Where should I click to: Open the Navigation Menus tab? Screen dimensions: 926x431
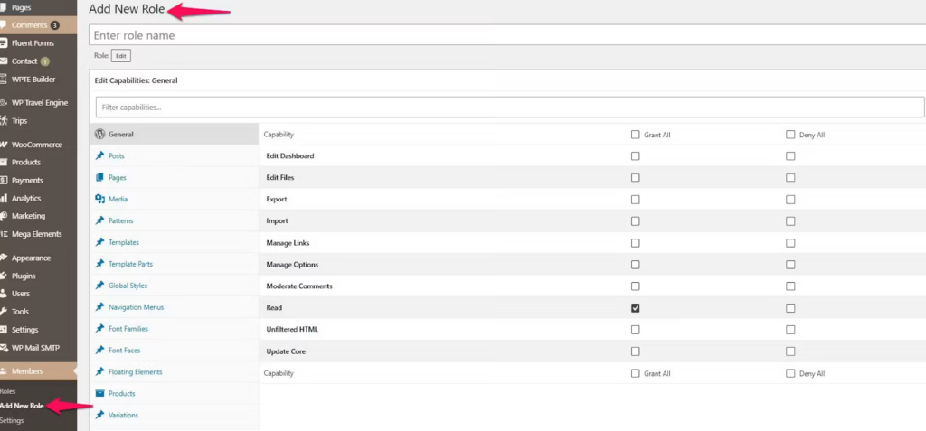pos(175,307)
